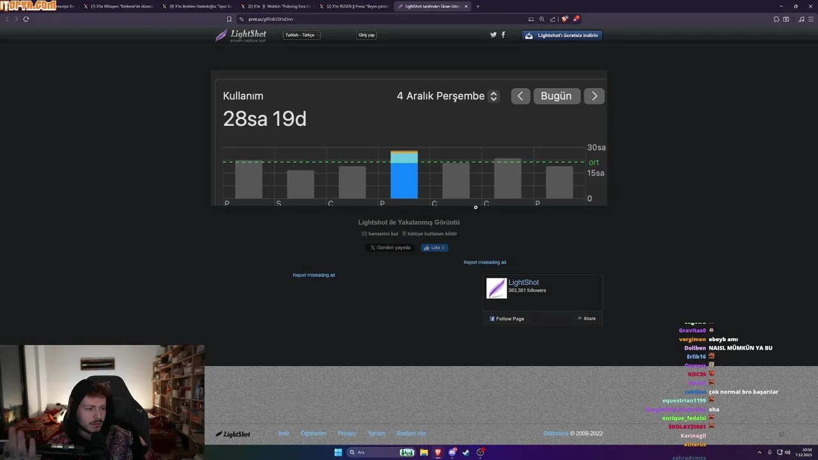818x460 pixels.
Task: Click the Yardım footer link
Action: tap(376, 434)
